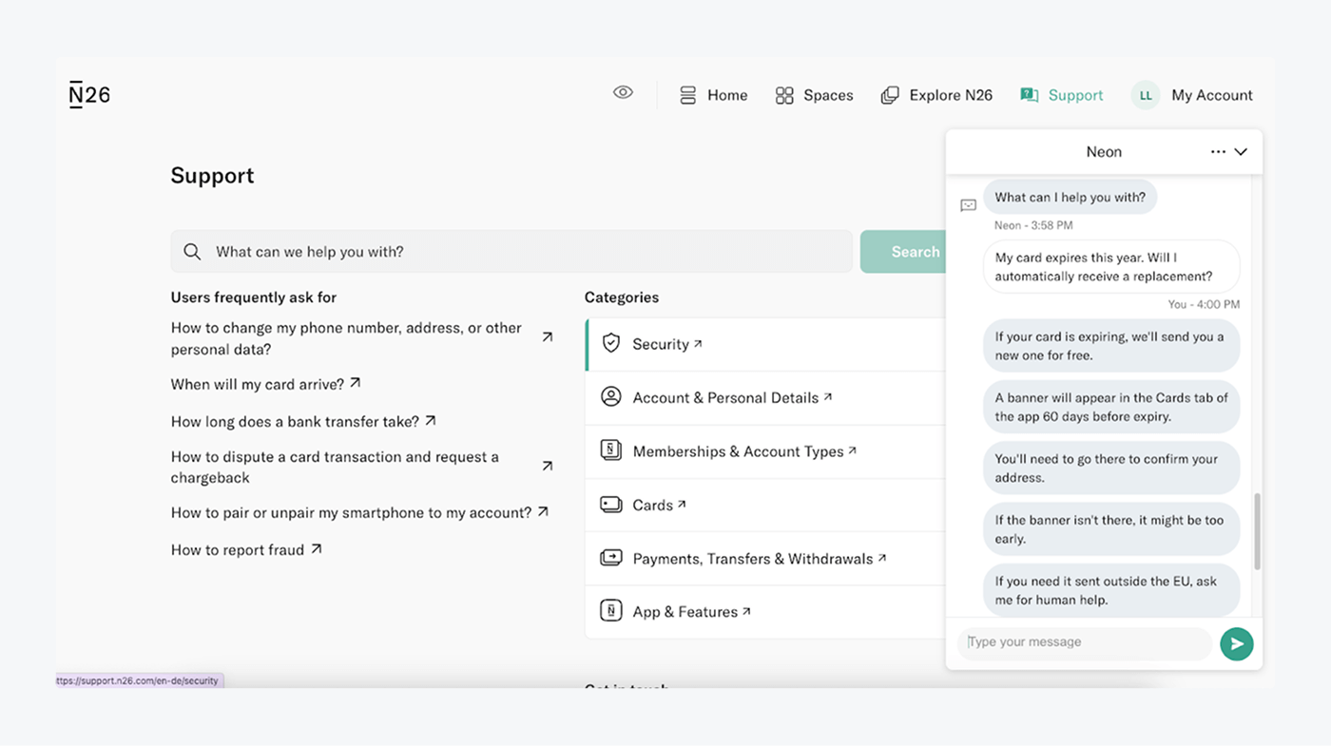Image resolution: width=1331 pixels, height=746 pixels.
Task: Click the Explore N26 cards icon
Action: tap(890, 95)
